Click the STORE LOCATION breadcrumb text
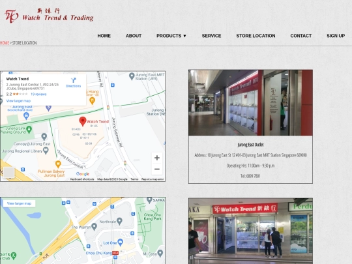 (24, 43)
